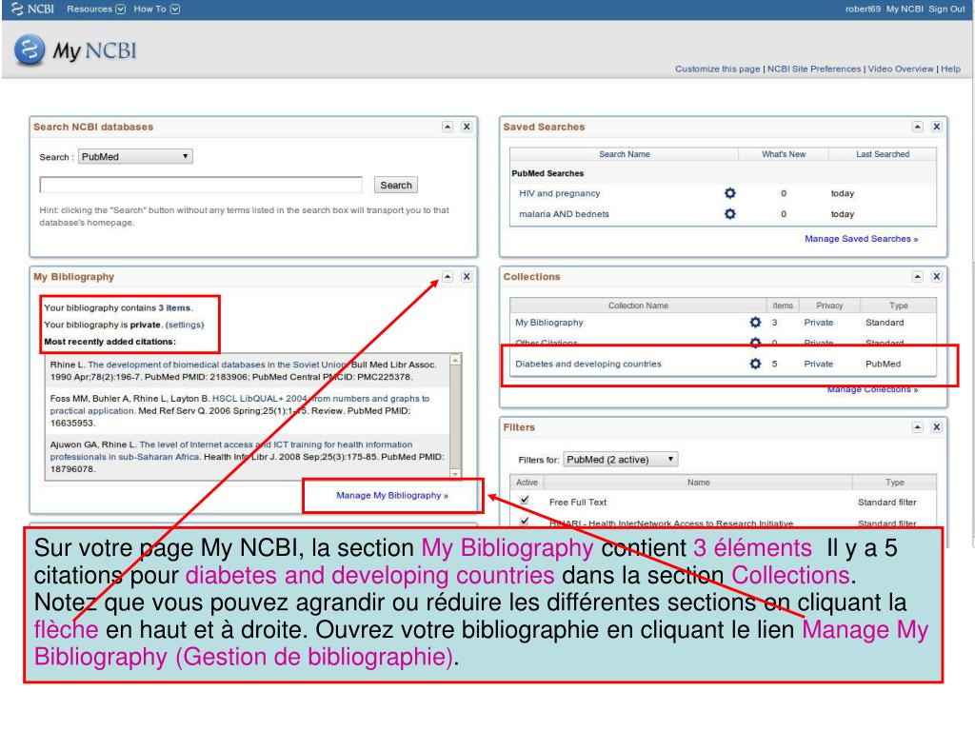Close the Search NCBI databases panel

pyautogui.click(x=467, y=127)
